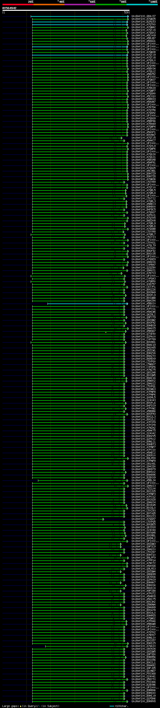
Task: Click label UniRef100_B9HHV8
Action: 143,701
